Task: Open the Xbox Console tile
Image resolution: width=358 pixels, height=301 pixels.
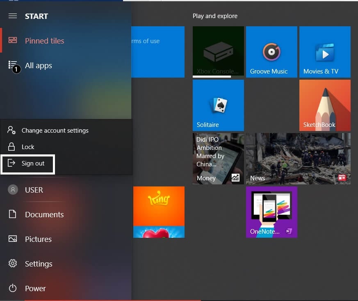Action: 218,52
